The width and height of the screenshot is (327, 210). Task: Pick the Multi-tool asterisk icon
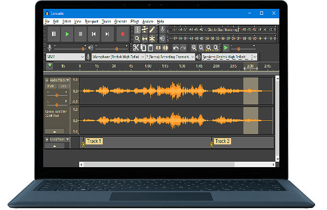pos(152,38)
